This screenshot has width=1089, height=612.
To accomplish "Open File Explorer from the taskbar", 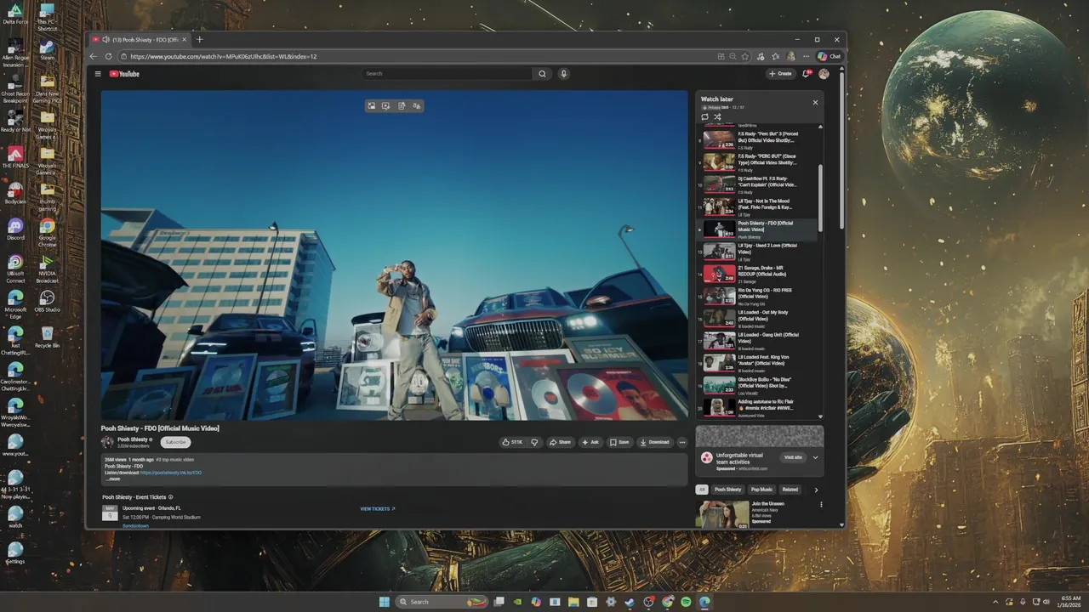I will (573, 602).
